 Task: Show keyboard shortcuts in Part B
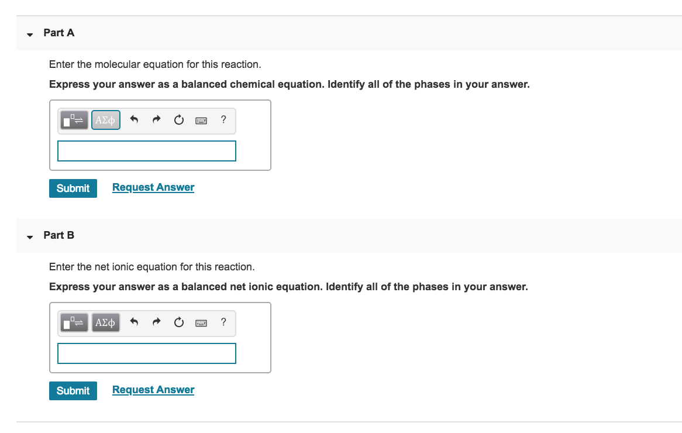[201, 323]
